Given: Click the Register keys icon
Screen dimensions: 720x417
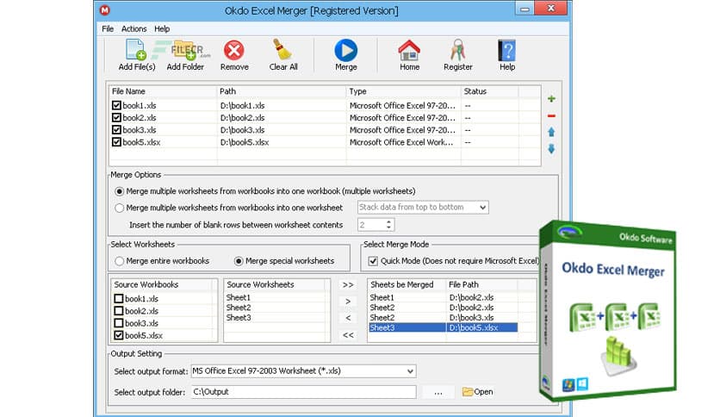Looking at the screenshot, I should pyautogui.click(x=457, y=50).
